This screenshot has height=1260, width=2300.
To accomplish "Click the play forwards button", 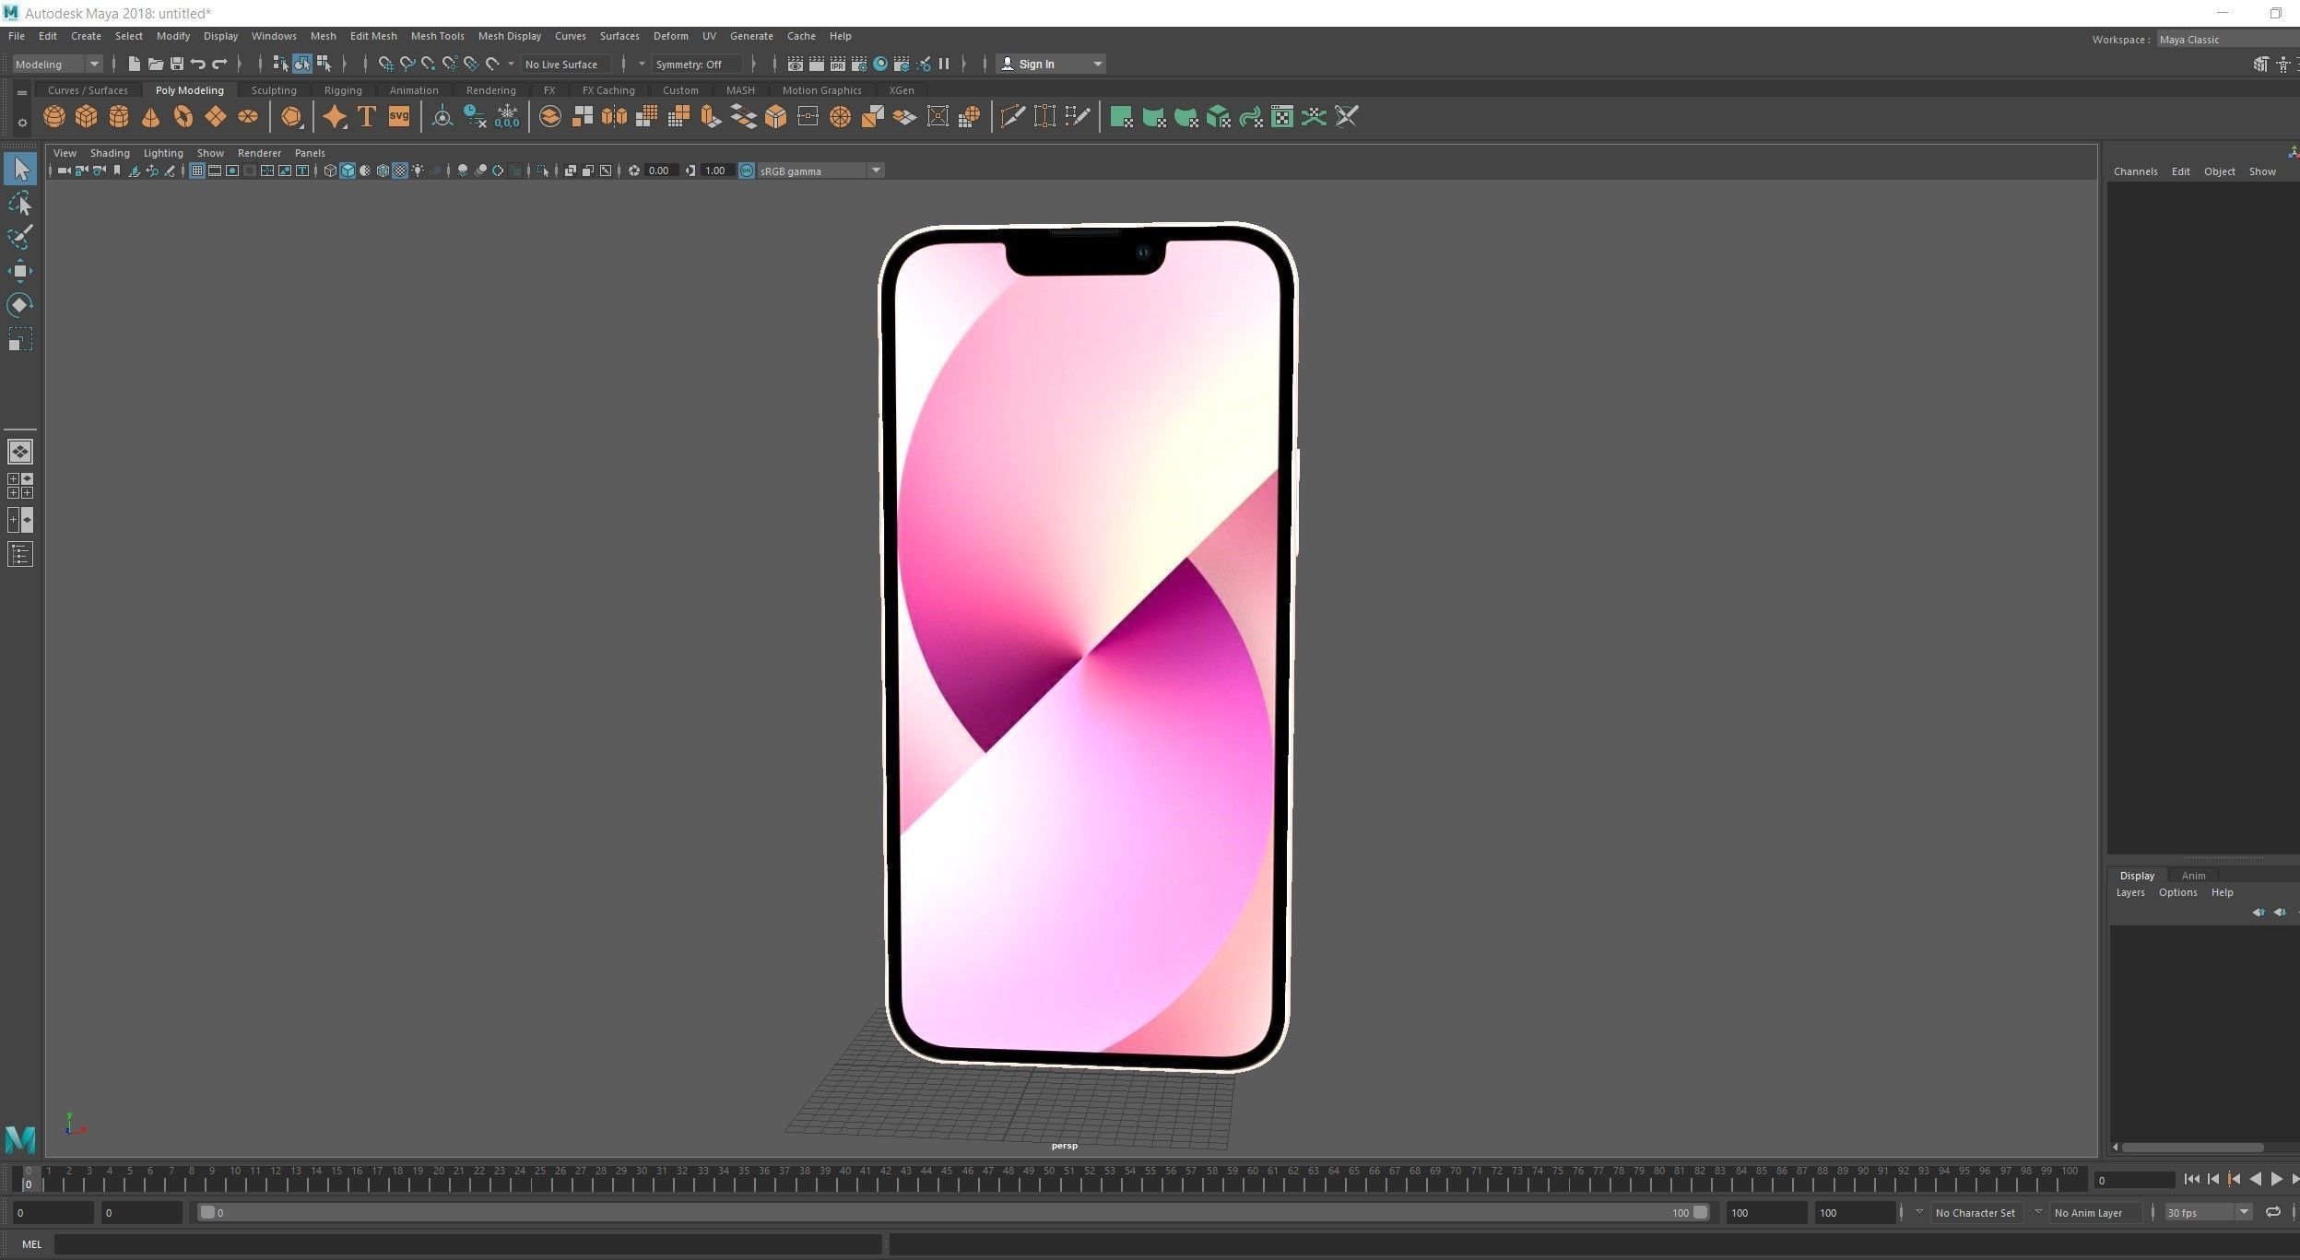I will pyautogui.click(x=2277, y=1179).
